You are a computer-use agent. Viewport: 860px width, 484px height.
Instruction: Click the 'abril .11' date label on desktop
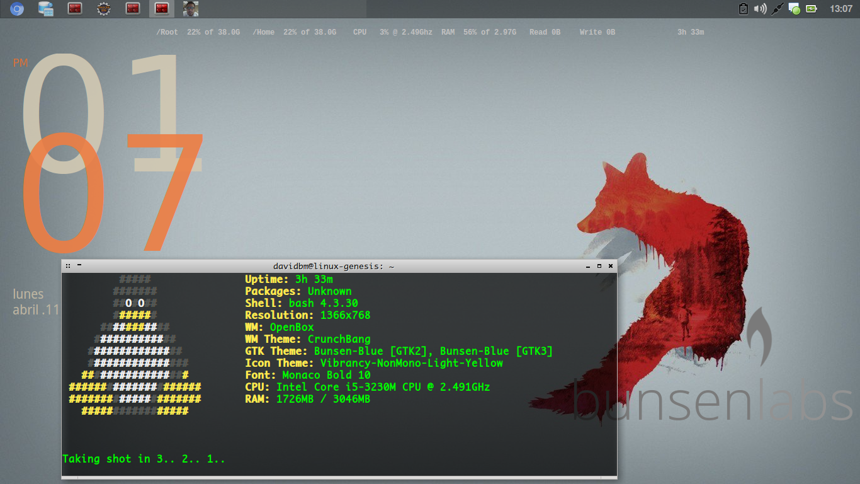coord(36,310)
